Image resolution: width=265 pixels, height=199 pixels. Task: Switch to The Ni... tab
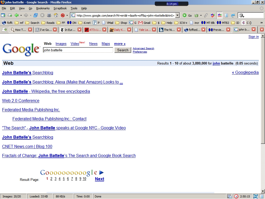coord(167,30)
